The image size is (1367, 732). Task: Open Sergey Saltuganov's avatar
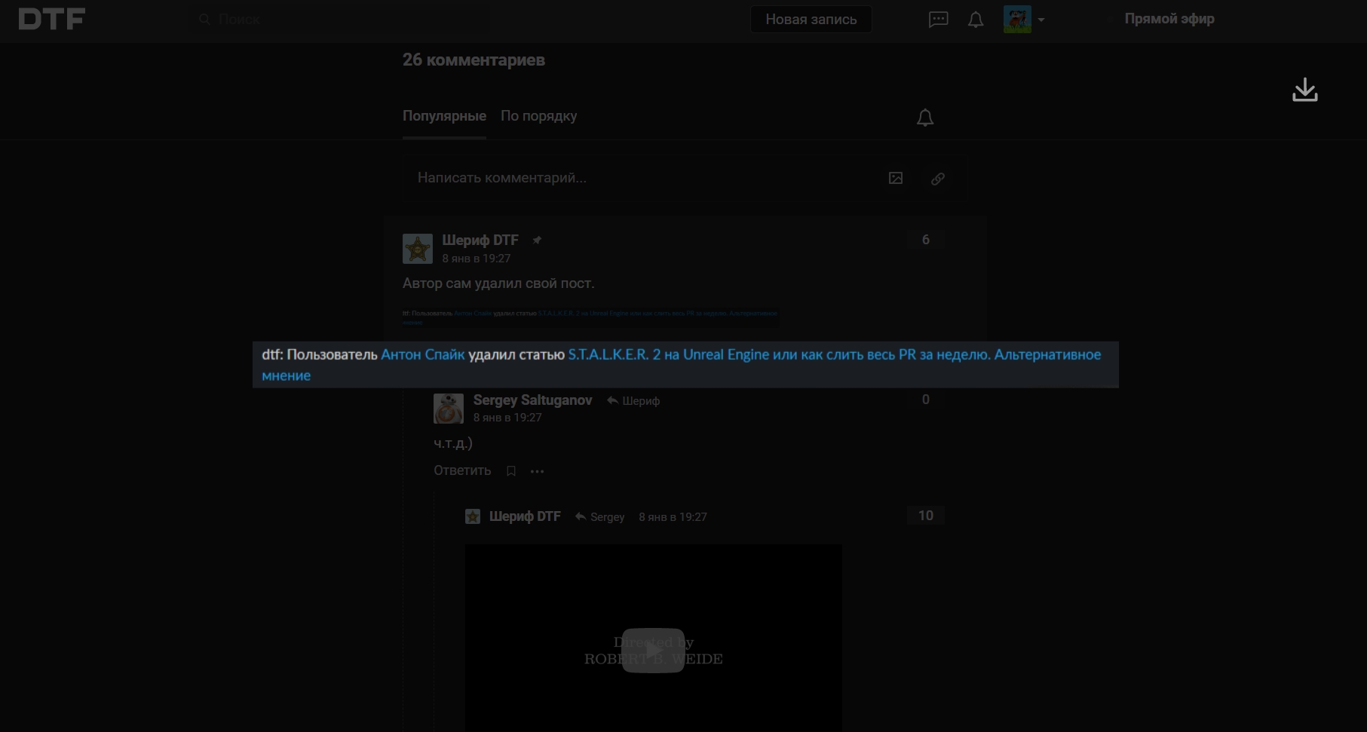tap(449, 409)
